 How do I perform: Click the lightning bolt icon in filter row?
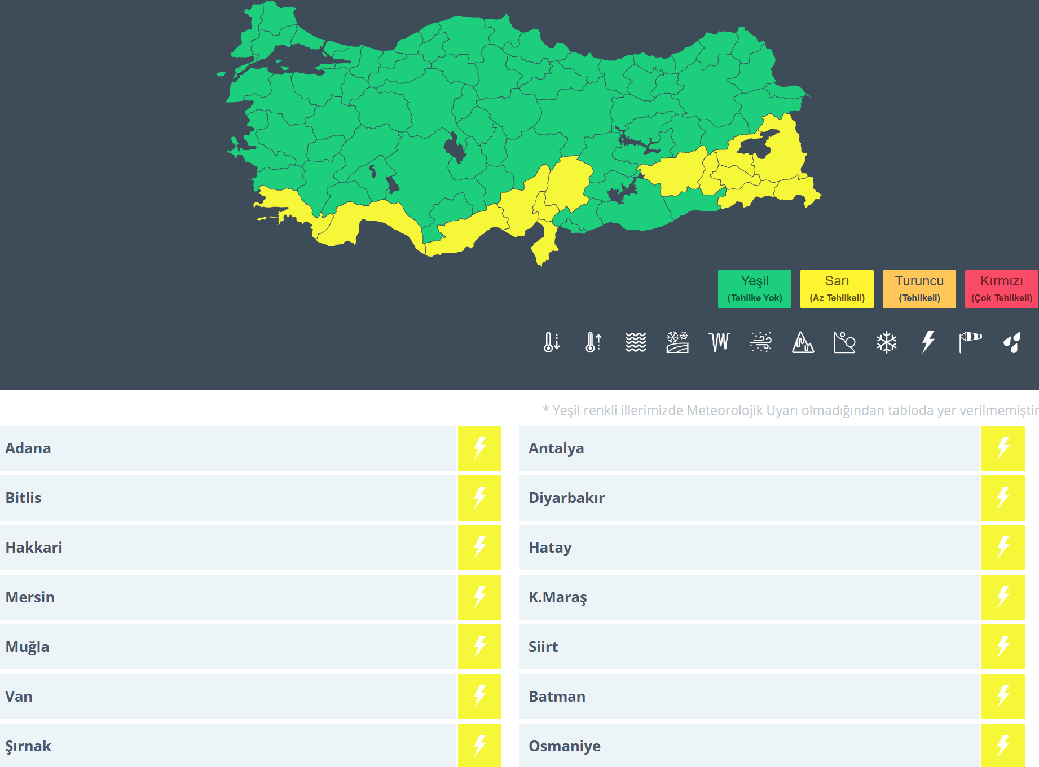tap(928, 342)
